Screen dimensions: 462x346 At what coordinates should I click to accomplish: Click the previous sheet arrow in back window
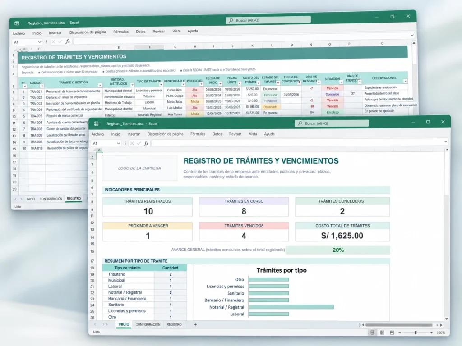pos(15,199)
